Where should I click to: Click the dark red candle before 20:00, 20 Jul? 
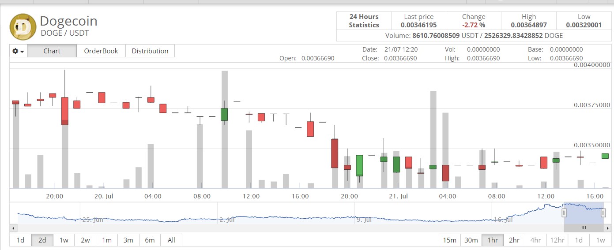(x=335, y=153)
